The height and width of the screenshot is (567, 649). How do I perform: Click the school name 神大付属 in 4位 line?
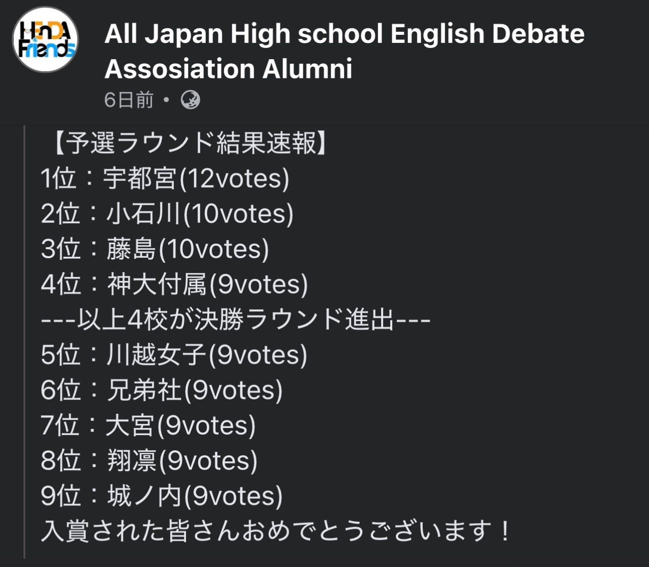click(157, 284)
